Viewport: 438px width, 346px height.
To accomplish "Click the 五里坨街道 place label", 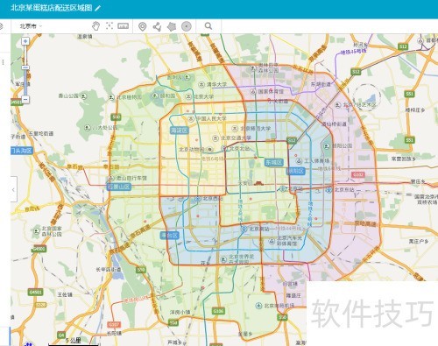I will pos(41,133).
